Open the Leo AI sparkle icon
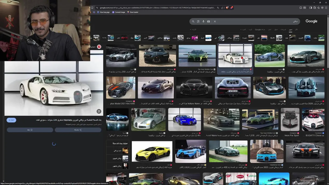 pyautogui.click(x=318, y=8)
